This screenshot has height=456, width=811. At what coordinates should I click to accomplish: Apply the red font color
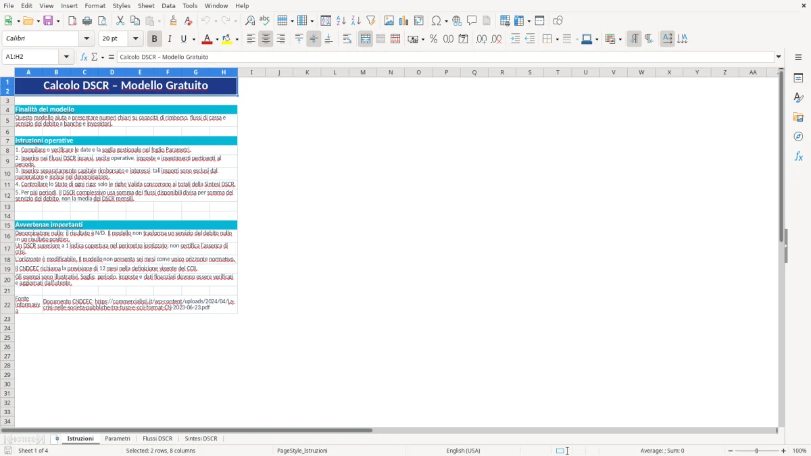[207, 39]
